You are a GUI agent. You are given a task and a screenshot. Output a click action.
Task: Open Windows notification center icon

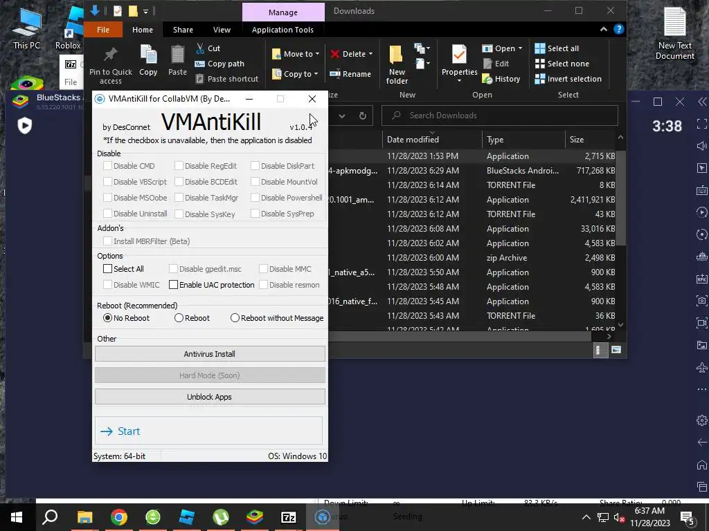pos(688,518)
